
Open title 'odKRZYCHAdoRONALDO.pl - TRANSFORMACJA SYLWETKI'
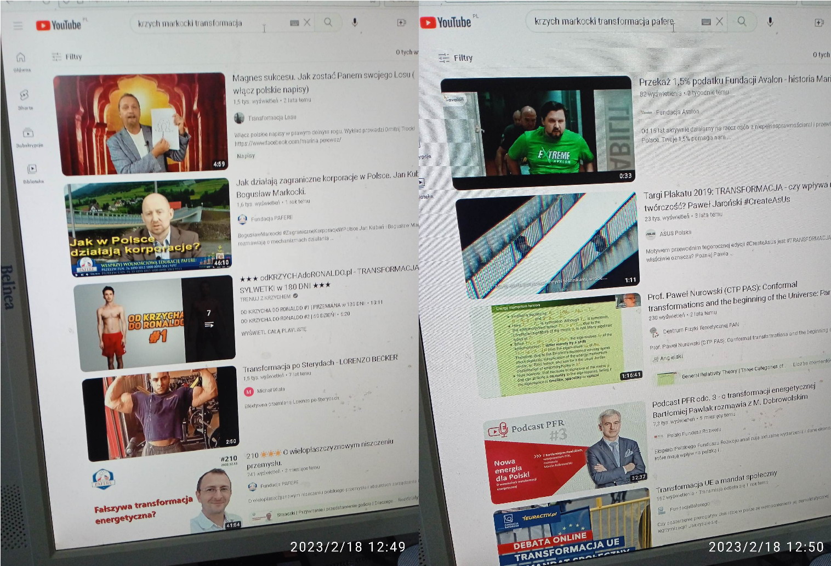point(329,279)
